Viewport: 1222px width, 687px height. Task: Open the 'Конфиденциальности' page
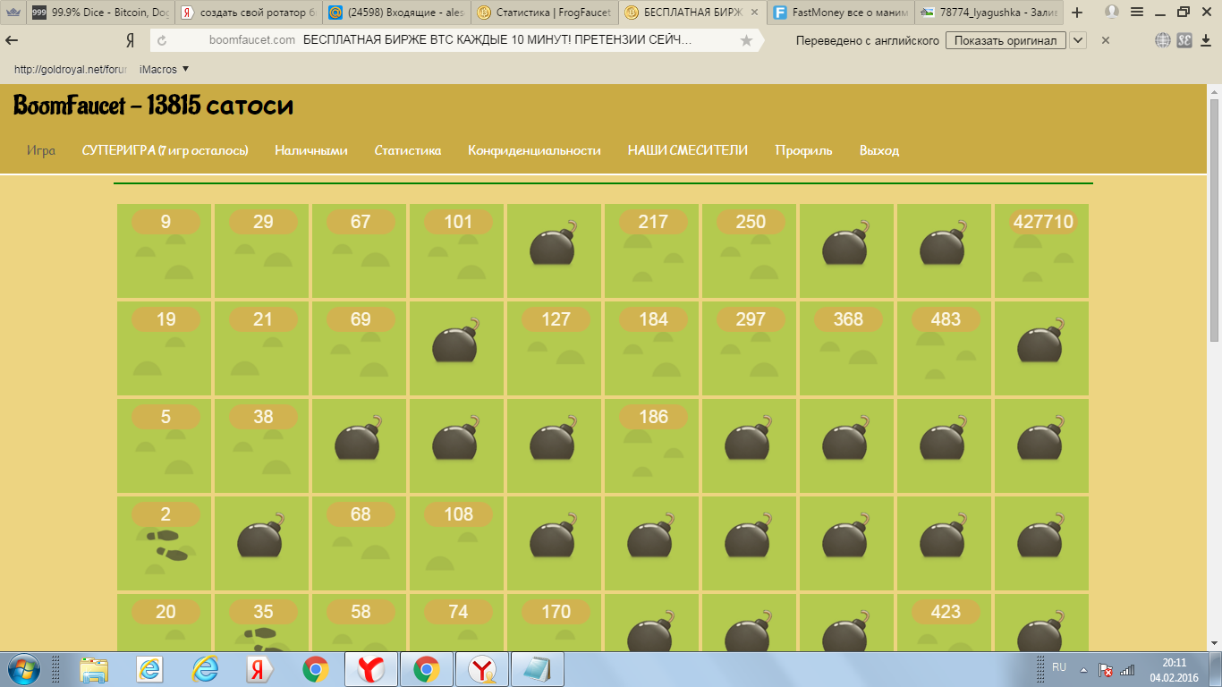[x=534, y=150]
